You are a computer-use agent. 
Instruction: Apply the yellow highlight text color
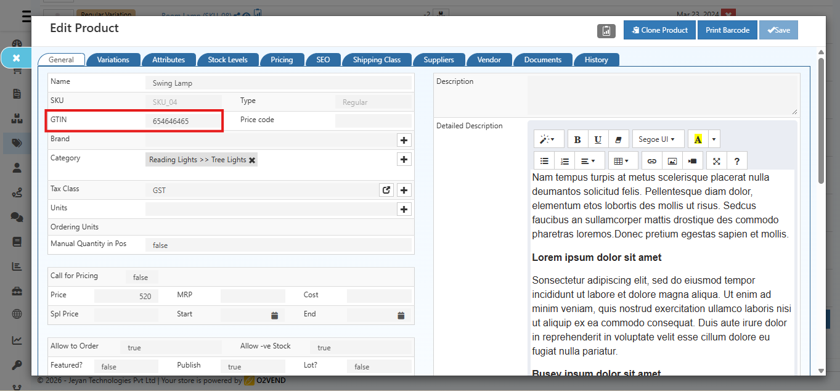[x=698, y=139]
